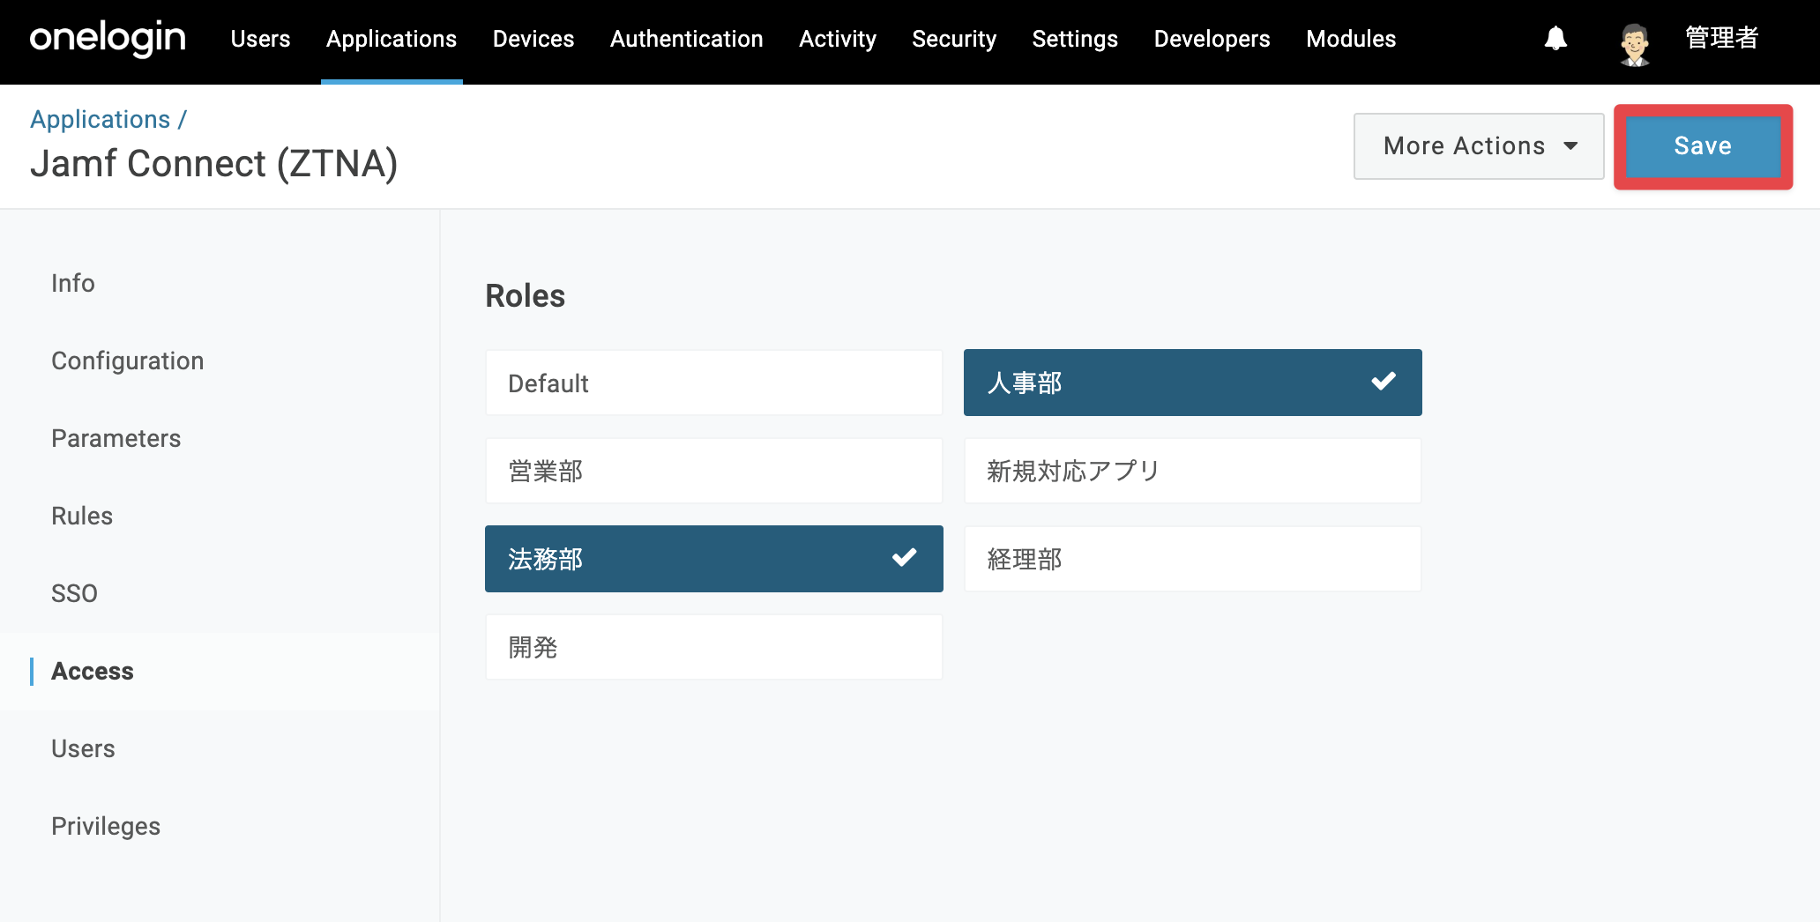
Task: Switch to the Rules tab
Action: click(82, 516)
